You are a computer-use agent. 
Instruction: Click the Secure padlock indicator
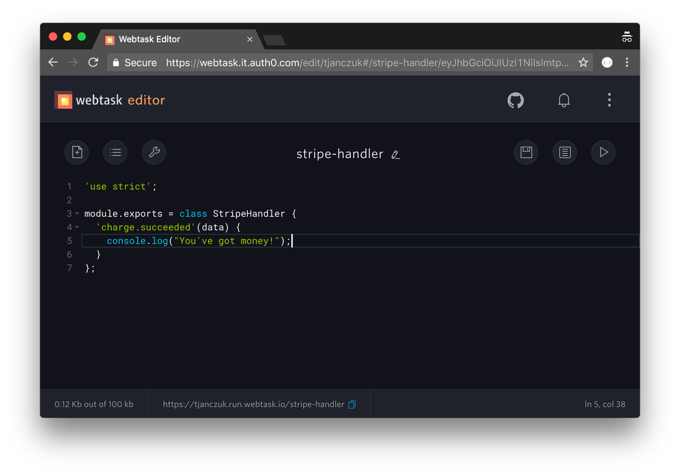click(x=134, y=63)
